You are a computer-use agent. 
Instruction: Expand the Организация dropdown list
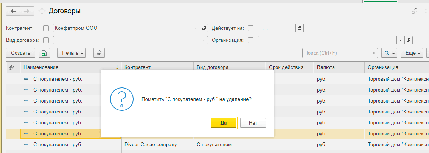click(x=401, y=40)
